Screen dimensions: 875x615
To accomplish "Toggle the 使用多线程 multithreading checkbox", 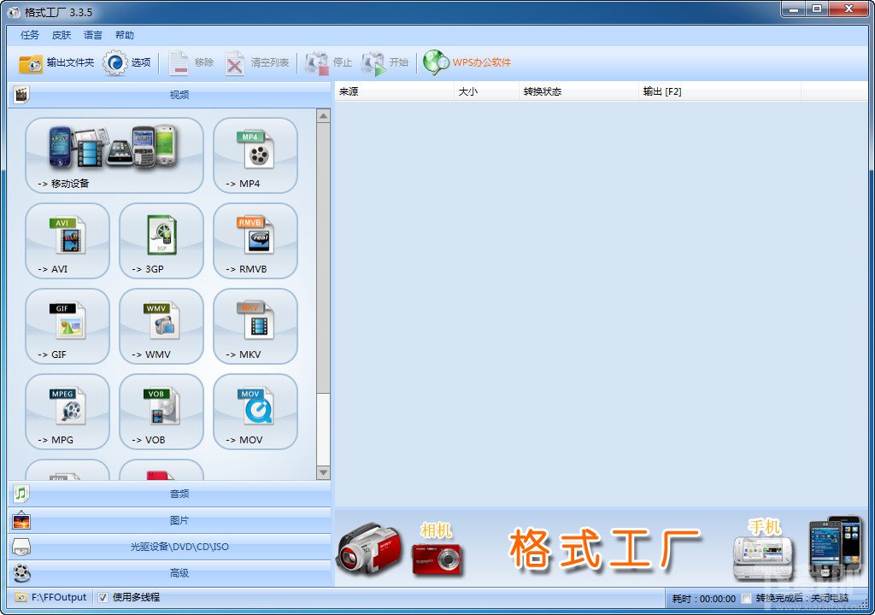I will [x=103, y=598].
